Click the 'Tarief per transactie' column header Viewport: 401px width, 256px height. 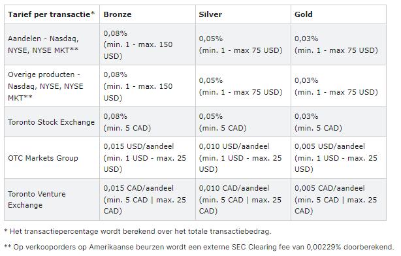point(52,14)
